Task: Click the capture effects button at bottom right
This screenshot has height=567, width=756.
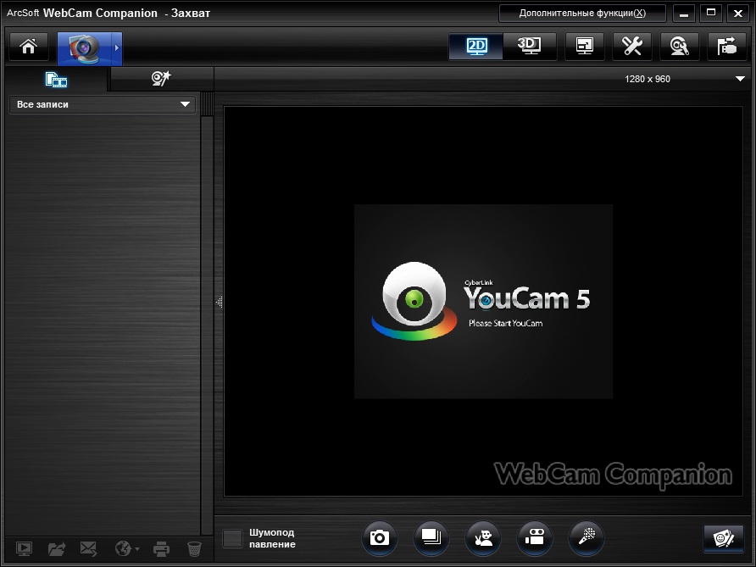Action: click(x=723, y=538)
